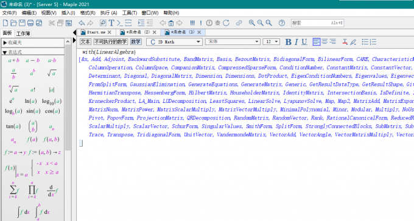Open the 2D Math style dropdown
Viewport: 414px width, 221px height.
point(174,42)
